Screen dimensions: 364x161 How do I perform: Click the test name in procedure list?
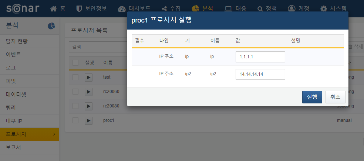tap(107, 77)
